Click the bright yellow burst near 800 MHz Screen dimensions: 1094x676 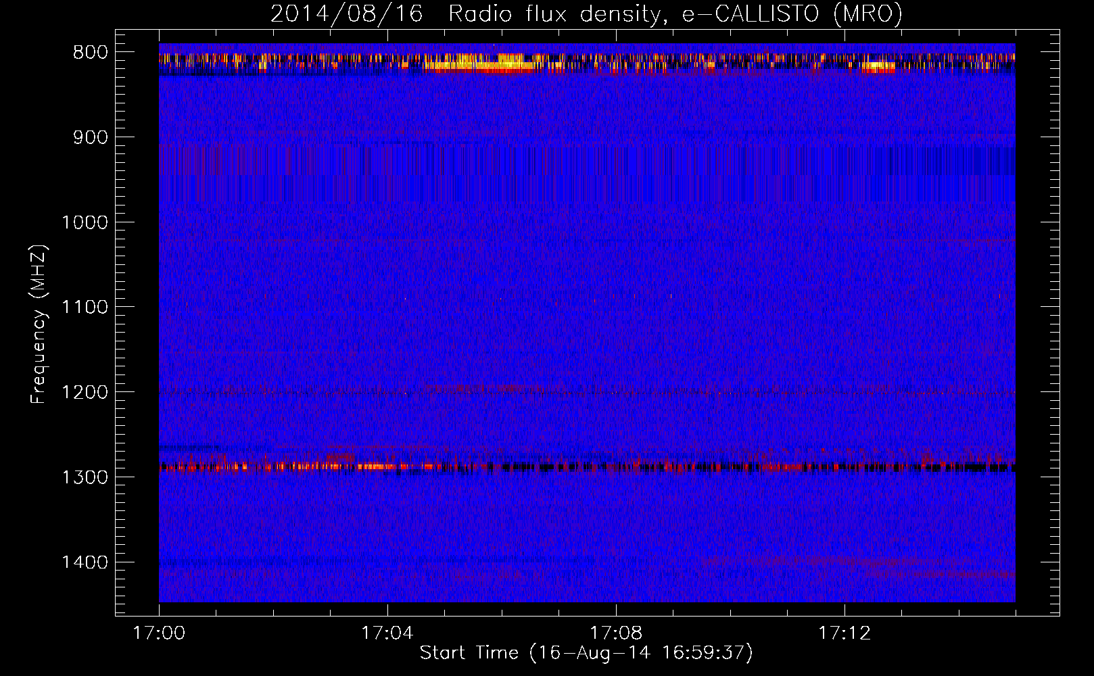pos(479,63)
